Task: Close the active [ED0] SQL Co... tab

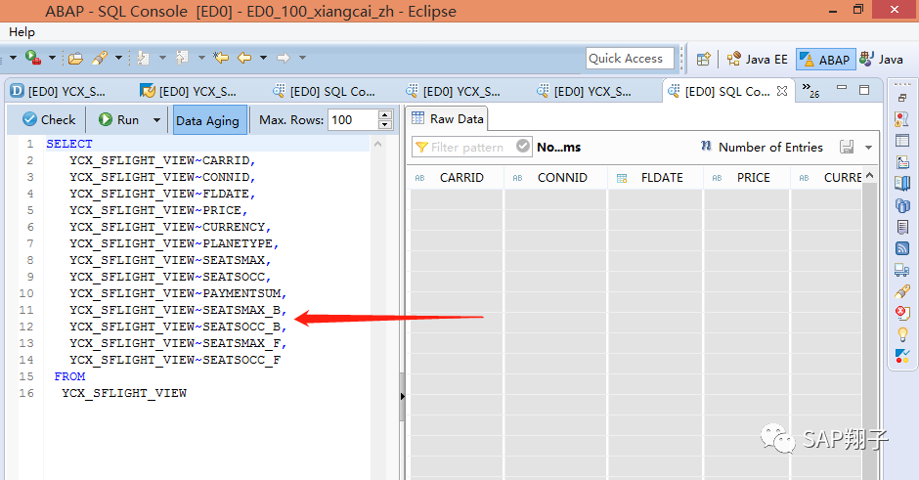Action: coord(782,91)
